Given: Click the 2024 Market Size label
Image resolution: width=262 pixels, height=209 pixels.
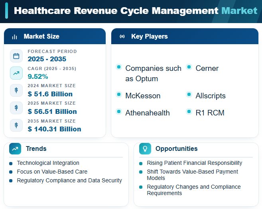Looking at the screenshot, I should (x=51, y=86).
